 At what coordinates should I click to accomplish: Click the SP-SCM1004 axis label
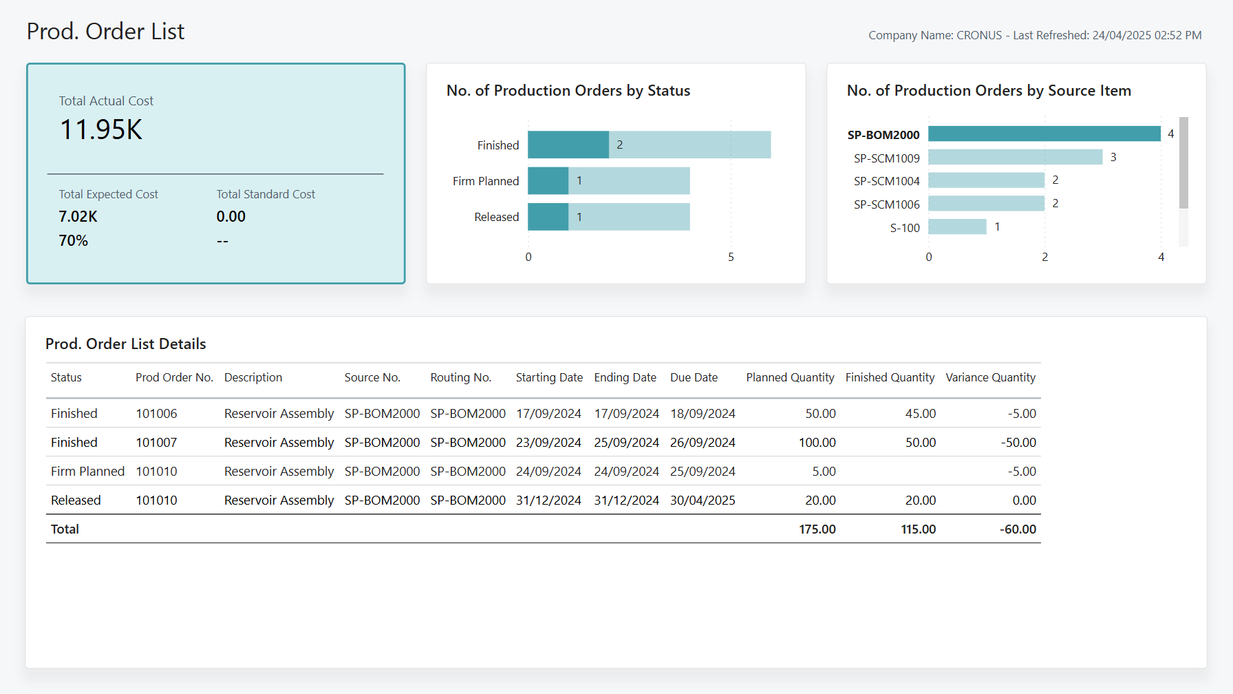(886, 180)
